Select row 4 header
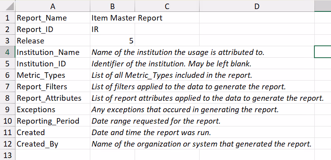Screen dimensions: 331x160 point(8,52)
